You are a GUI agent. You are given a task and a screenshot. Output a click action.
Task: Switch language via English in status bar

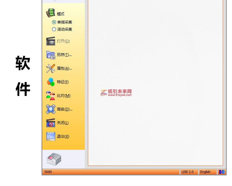(x=205, y=172)
